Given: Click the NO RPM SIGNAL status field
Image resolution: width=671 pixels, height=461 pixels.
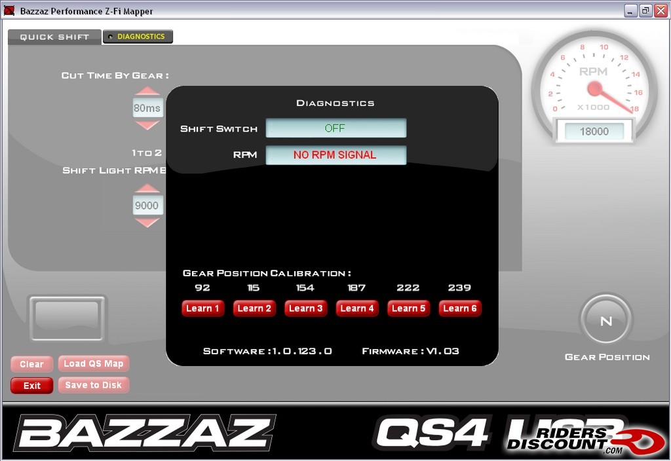Looking at the screenshot, I should (x=336, y=155).
